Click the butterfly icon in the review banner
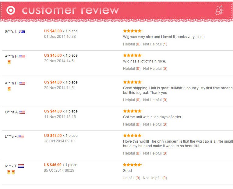The image size is (233, 189). tap(219, 11)
